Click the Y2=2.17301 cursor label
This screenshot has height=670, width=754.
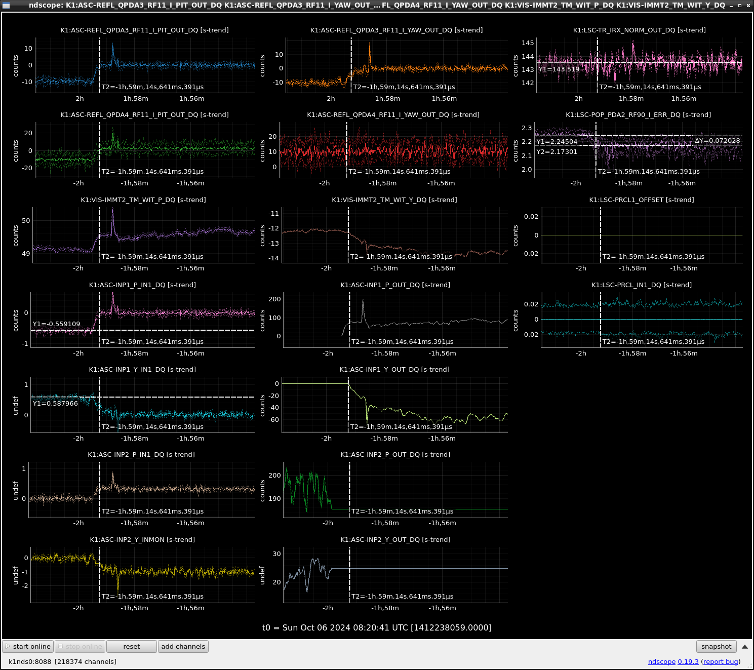[x=557, y=152]
